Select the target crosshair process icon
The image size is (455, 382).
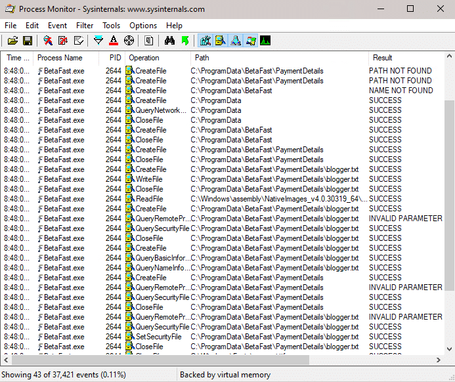coord(129,41)
